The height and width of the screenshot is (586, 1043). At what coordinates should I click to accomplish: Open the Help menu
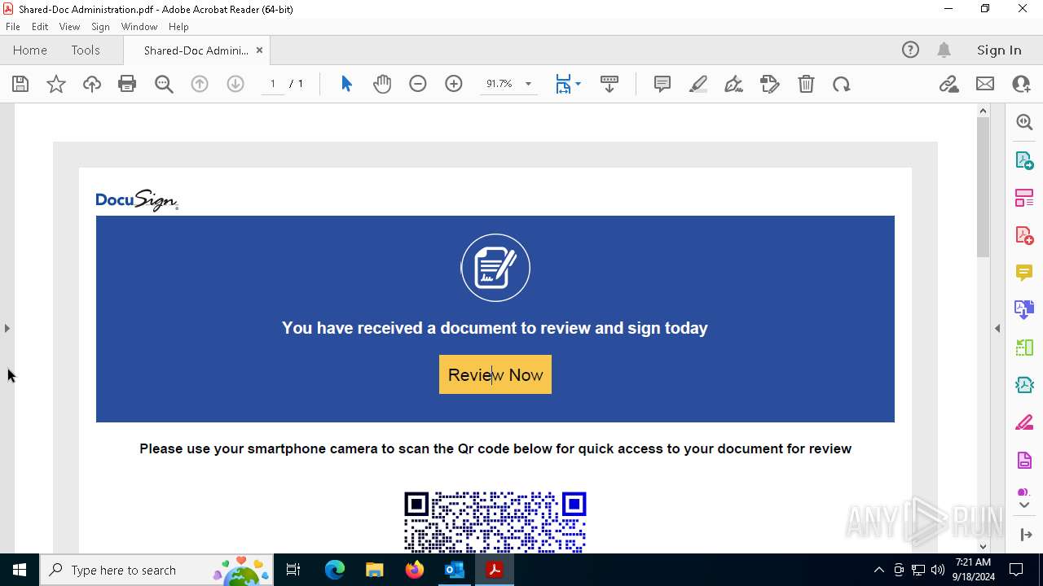coord(178,27)
